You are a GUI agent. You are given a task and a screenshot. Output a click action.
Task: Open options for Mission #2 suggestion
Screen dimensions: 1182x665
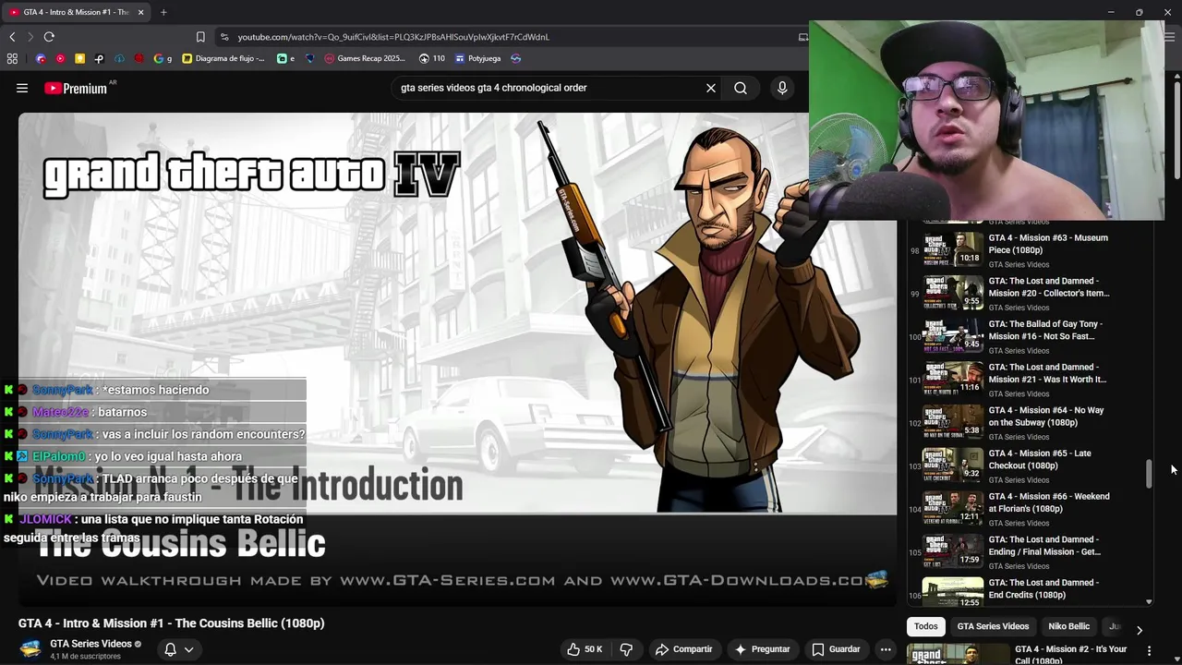click(1149, 651)
